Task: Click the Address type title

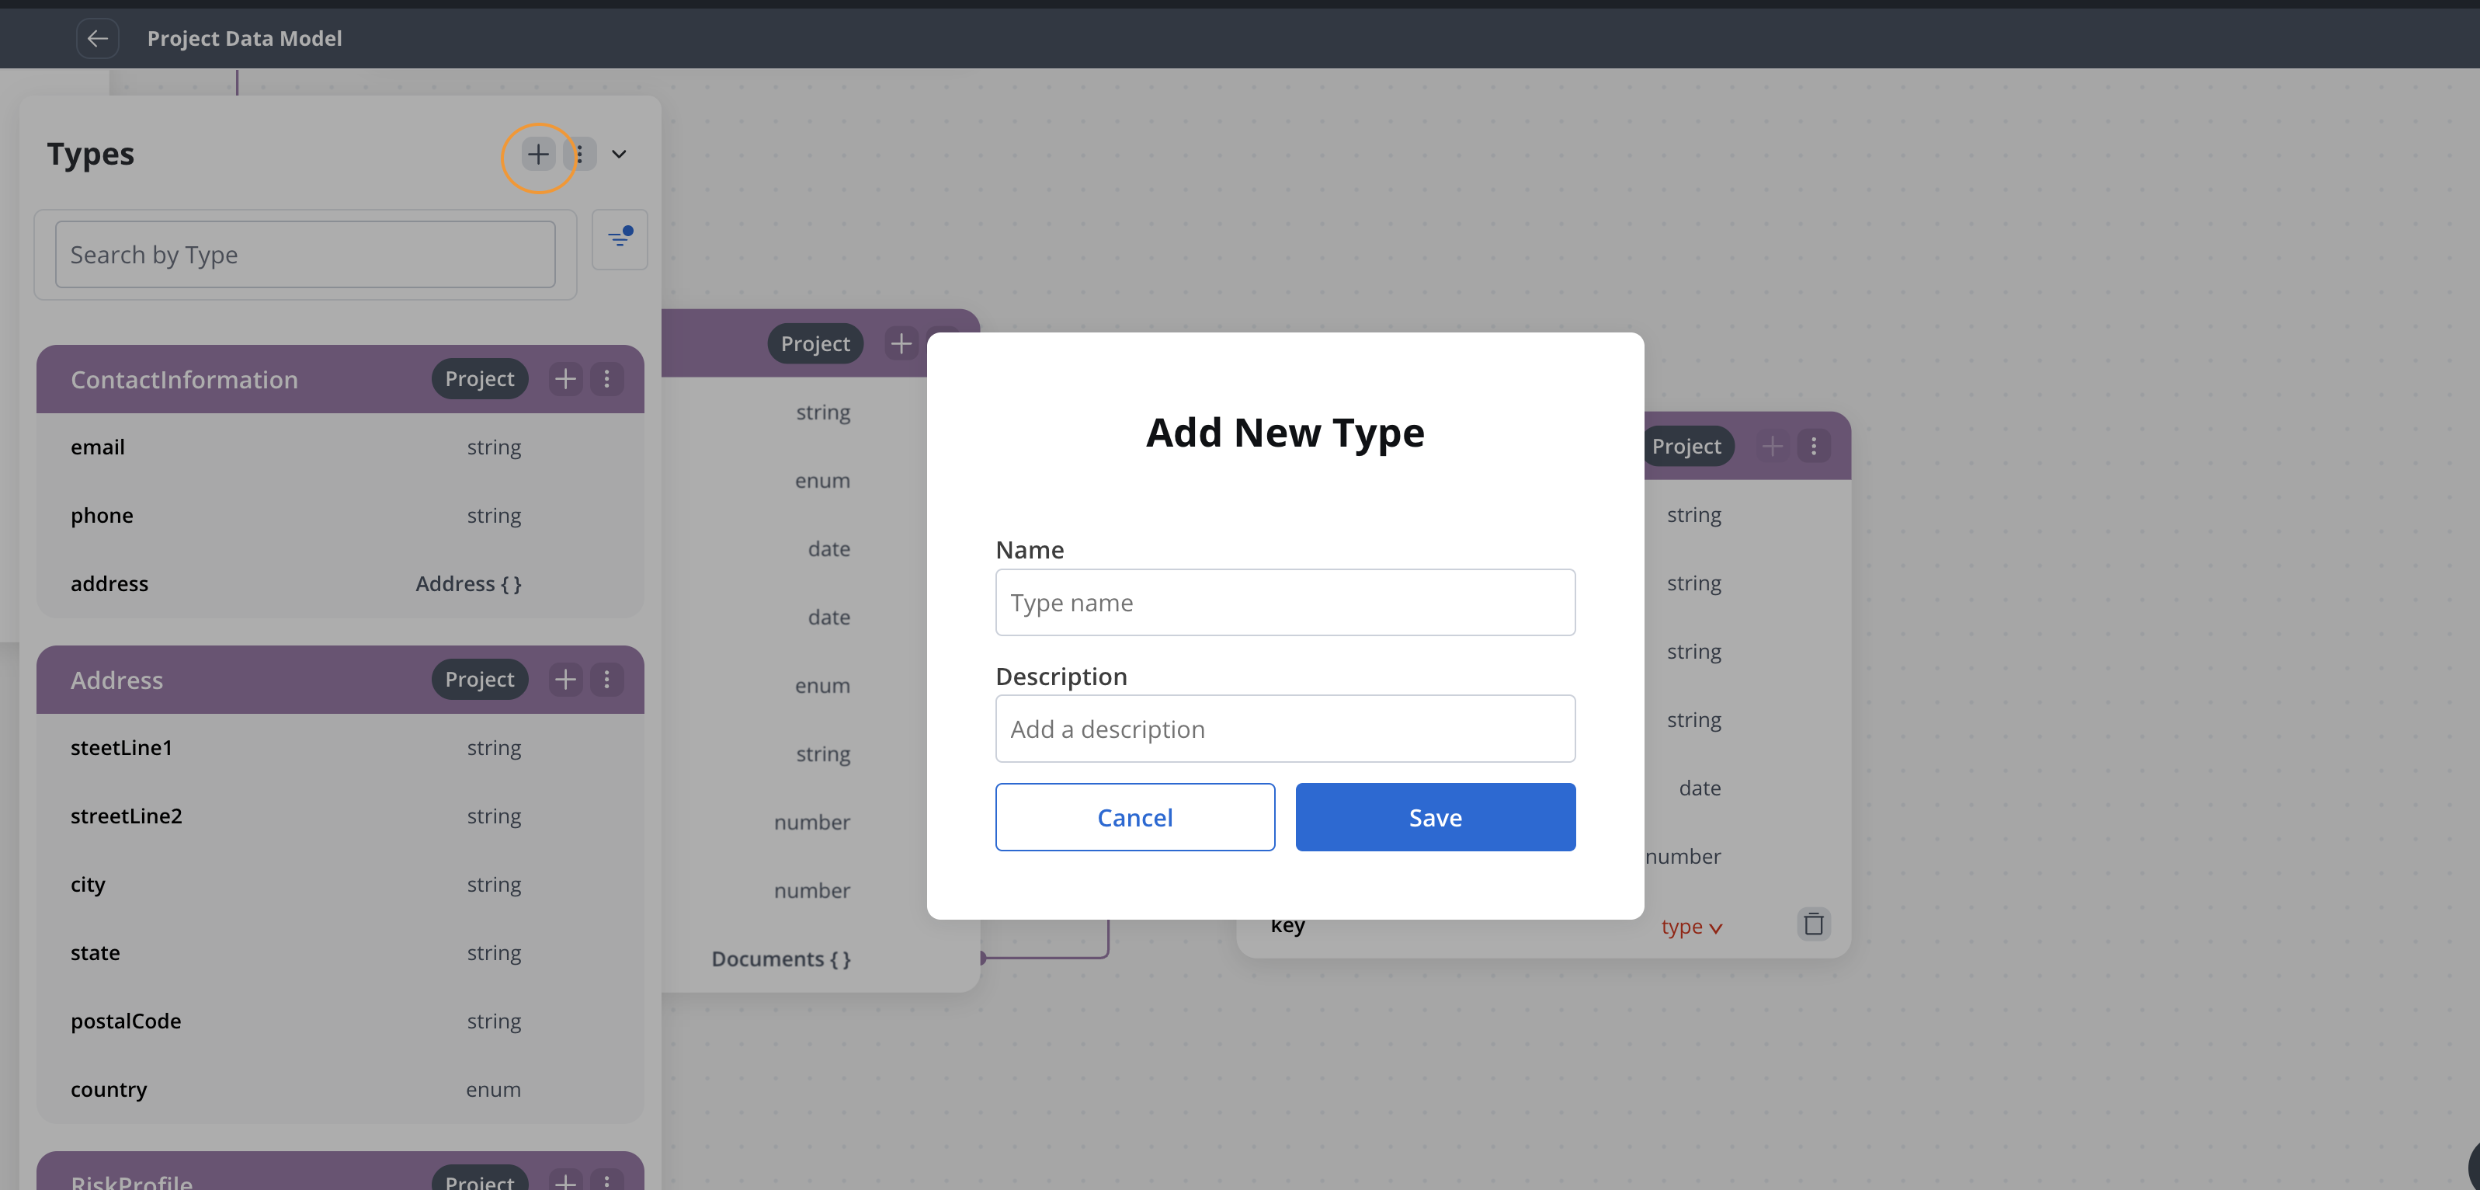Action: click(116, 680)
